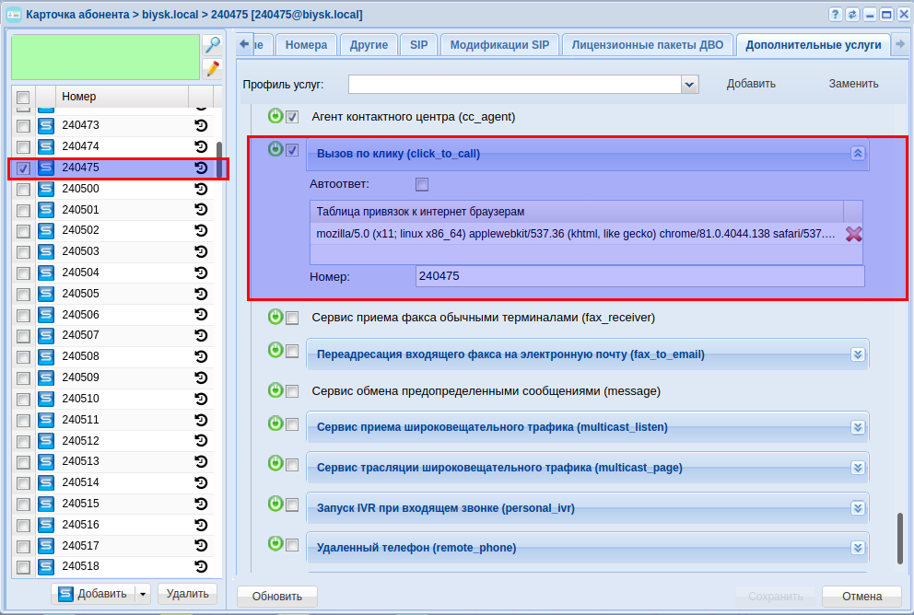Uncheck the click_to_call service checkbox

292,150
